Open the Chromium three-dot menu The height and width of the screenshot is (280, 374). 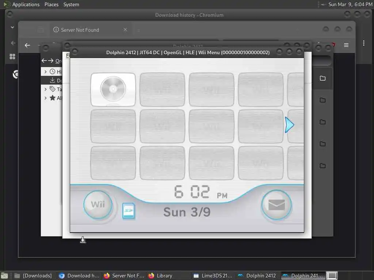[x=363, y=43]
